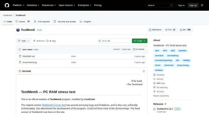The image size is (209, 115).
Task: Select the stress-testing topic tag
Action: pos(183,65)
